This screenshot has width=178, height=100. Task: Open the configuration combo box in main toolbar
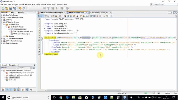click(x=37, y=8)
